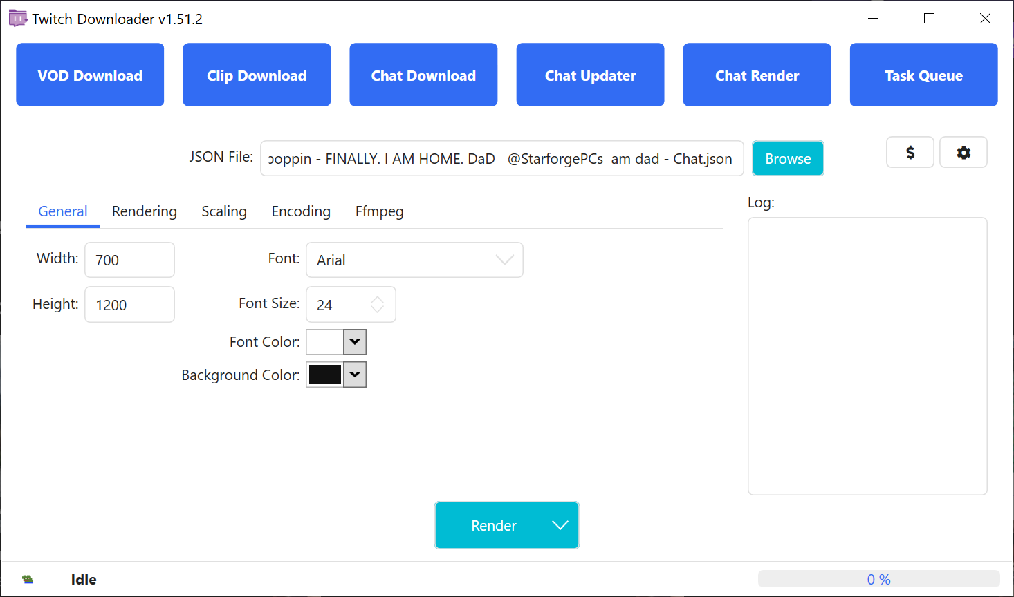Click the white Font Color swatch
Viewport: 1014px width, 597px height.
325,342
